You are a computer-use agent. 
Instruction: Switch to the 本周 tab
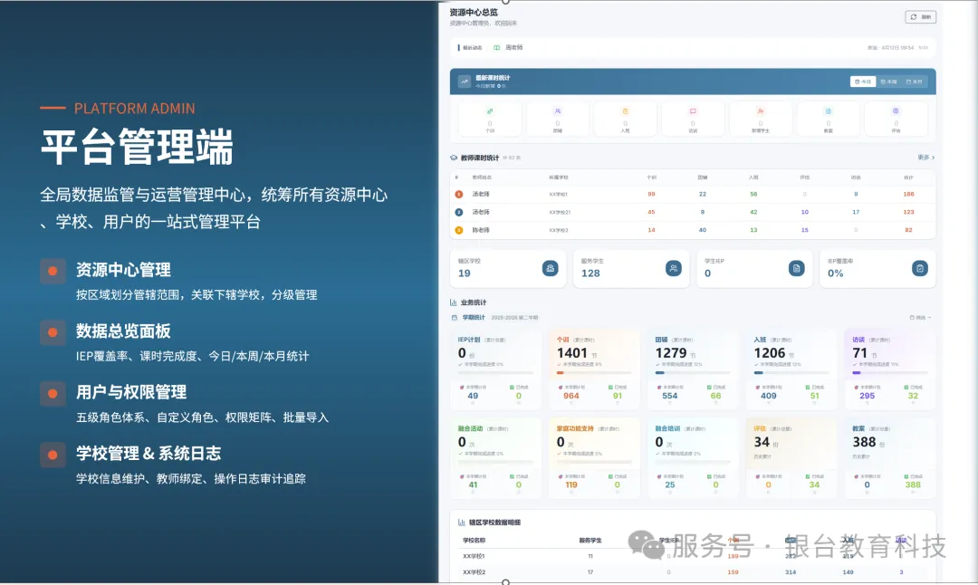(x=888, y=82)
